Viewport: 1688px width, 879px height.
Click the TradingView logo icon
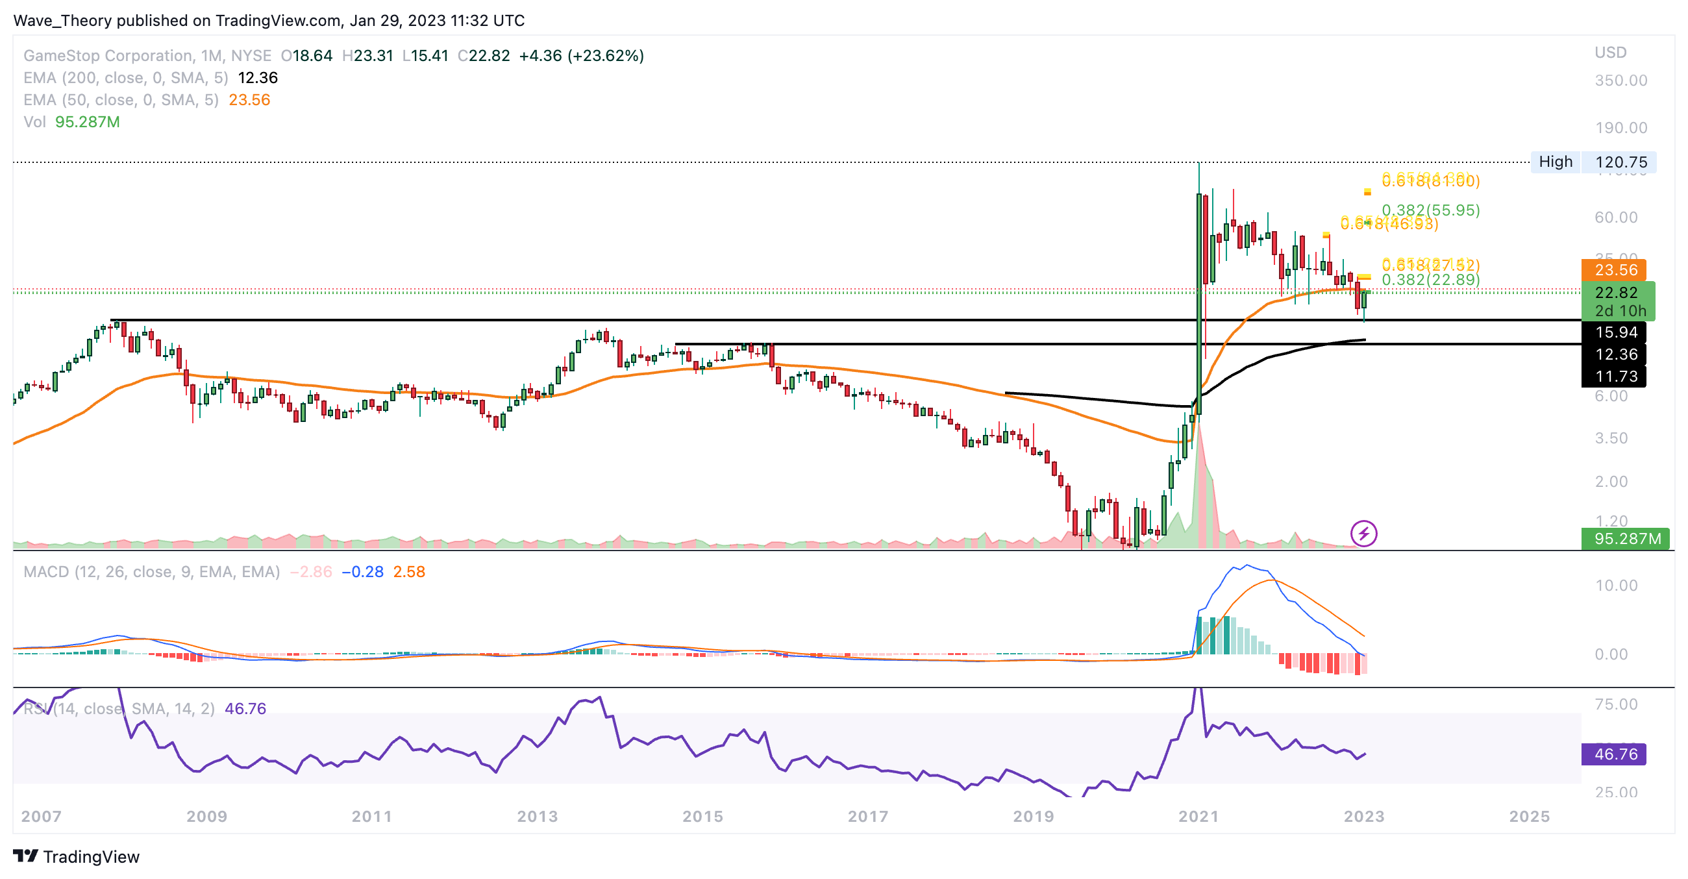click(x=26, y=856)
